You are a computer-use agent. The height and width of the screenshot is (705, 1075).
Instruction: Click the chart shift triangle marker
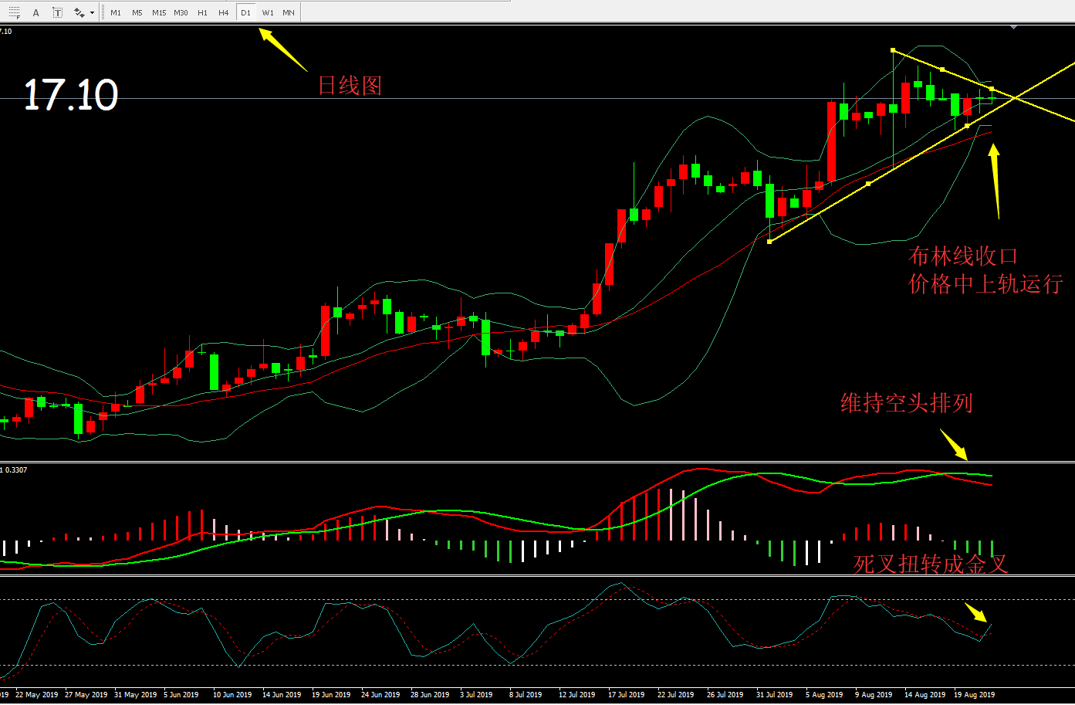click(1014, 28)
